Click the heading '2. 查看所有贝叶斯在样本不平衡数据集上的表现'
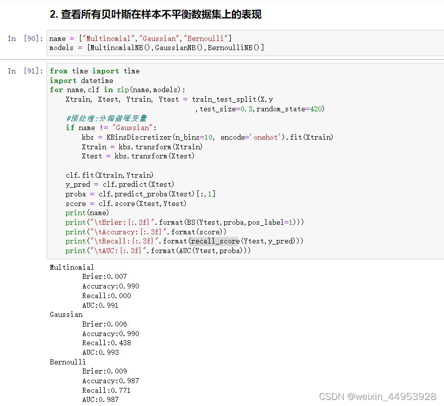Viewport: 444px width, 406px height. [x=155, y=14]
